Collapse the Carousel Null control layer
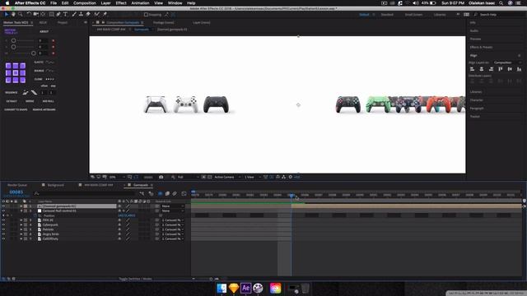The image size is (527, 296). tap(21, 210)
